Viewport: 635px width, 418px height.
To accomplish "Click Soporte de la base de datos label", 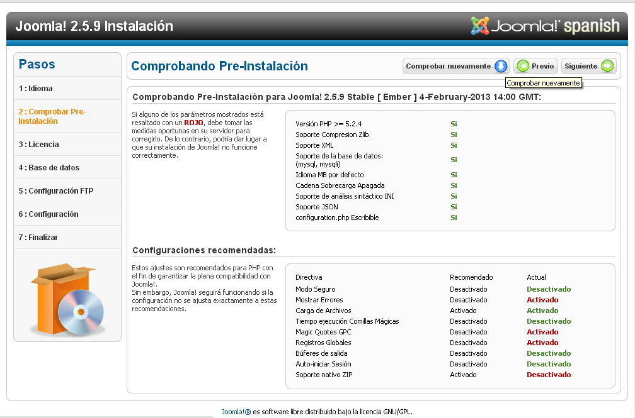I will click(x=340, y=160).
